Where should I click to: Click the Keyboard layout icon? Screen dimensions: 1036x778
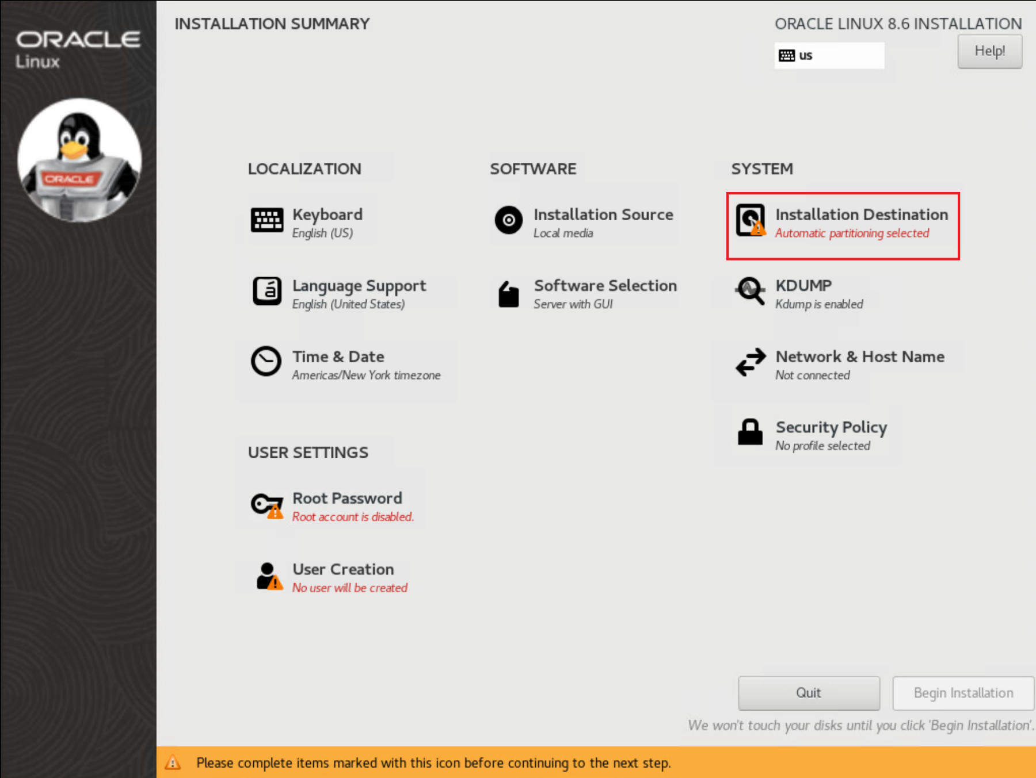pyautogui.click(x=267, y=220)
